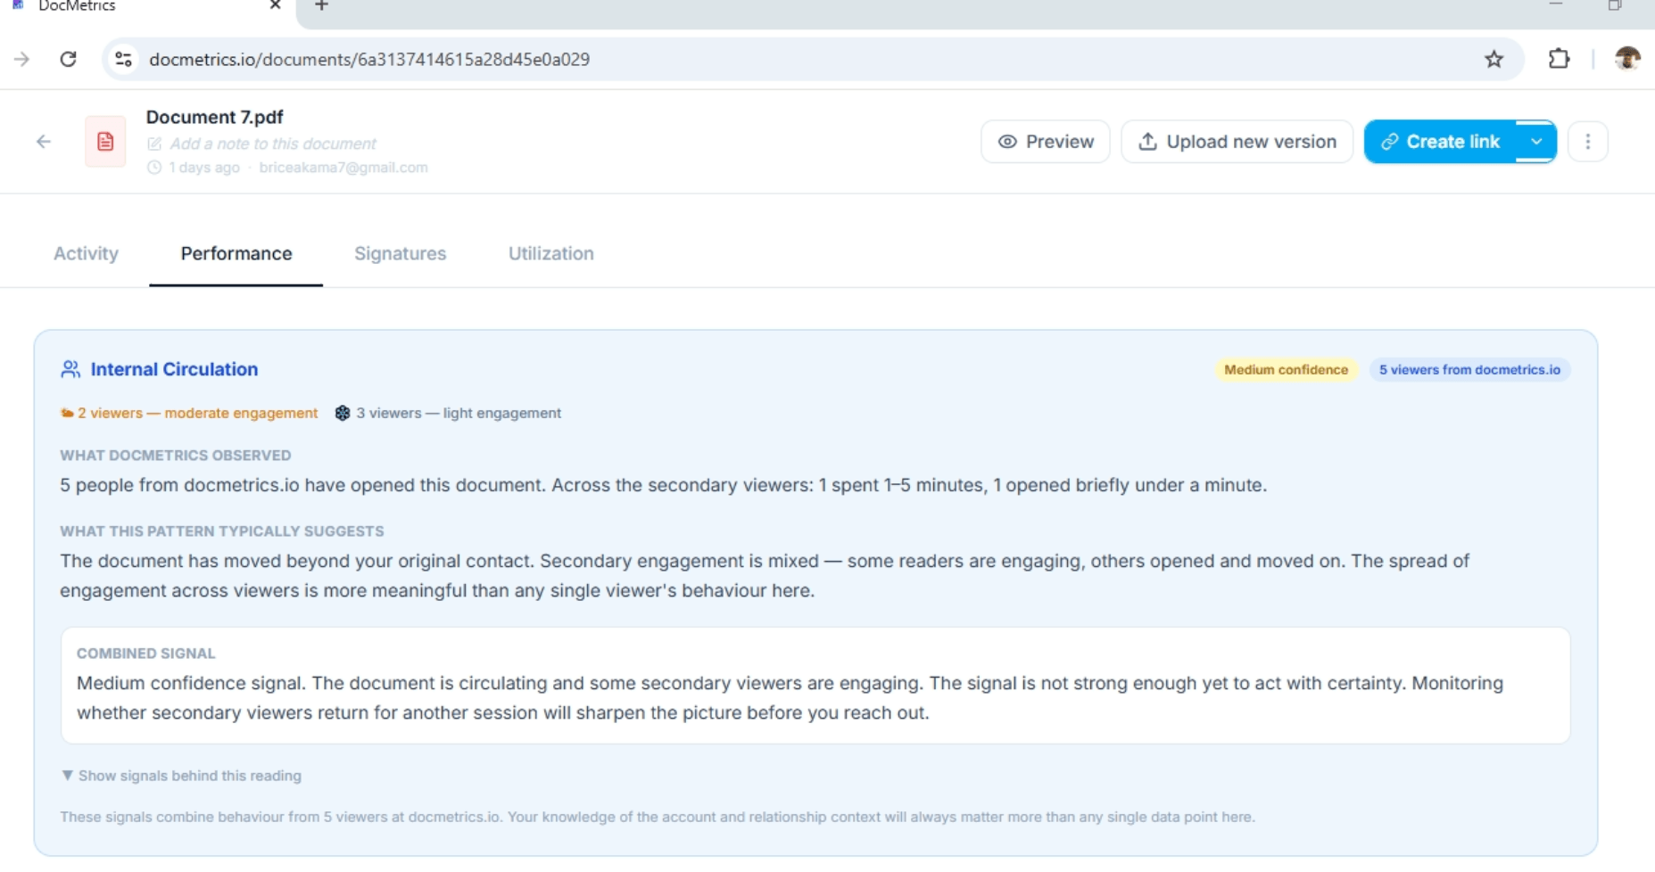Image resolution: width=1655 pixels, height=872 pixels.
Task: Upload new version of document
Action: pos(1237,142)
